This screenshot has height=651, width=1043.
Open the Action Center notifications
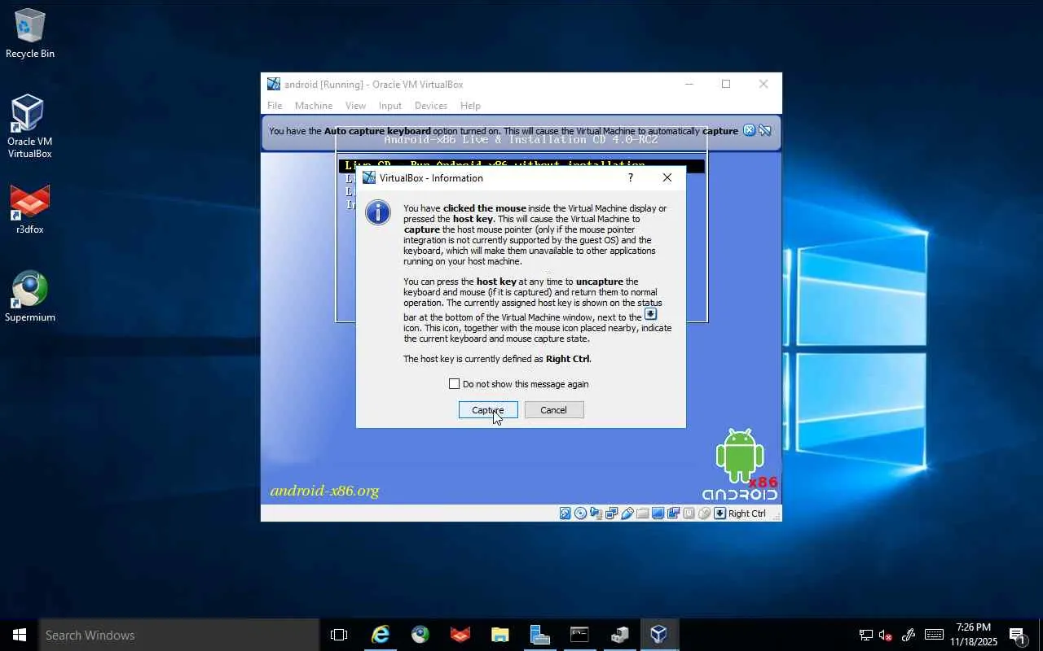[1019, 635]
